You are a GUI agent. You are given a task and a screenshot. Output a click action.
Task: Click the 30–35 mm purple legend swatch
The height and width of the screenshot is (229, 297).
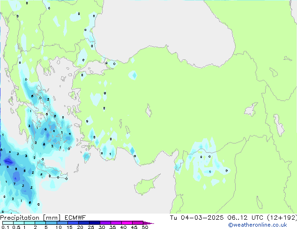click(x=105, y=223)
